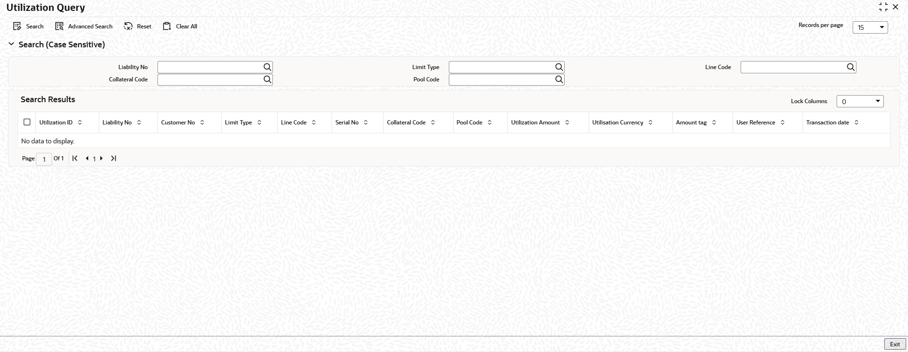
Task: Click the Search toolbar button
Action: pyautogui.click(x=28, y=26)
